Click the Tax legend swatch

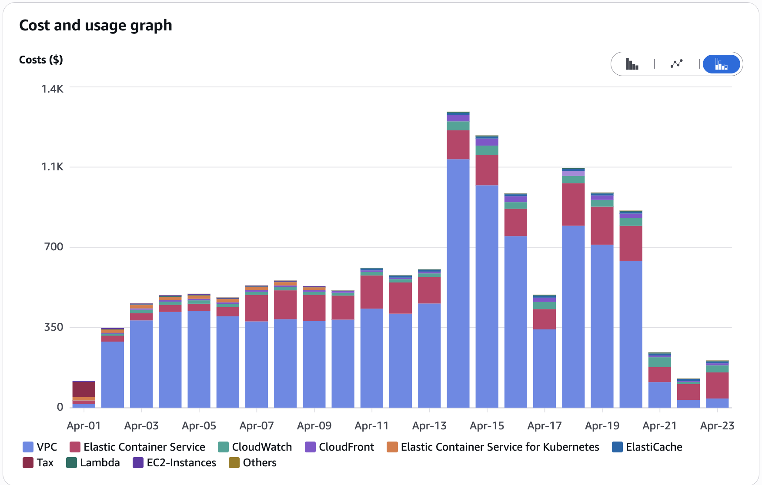click(x=28, y=462)
